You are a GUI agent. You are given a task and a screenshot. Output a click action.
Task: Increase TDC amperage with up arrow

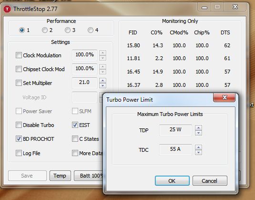click(x=199, y=147)
